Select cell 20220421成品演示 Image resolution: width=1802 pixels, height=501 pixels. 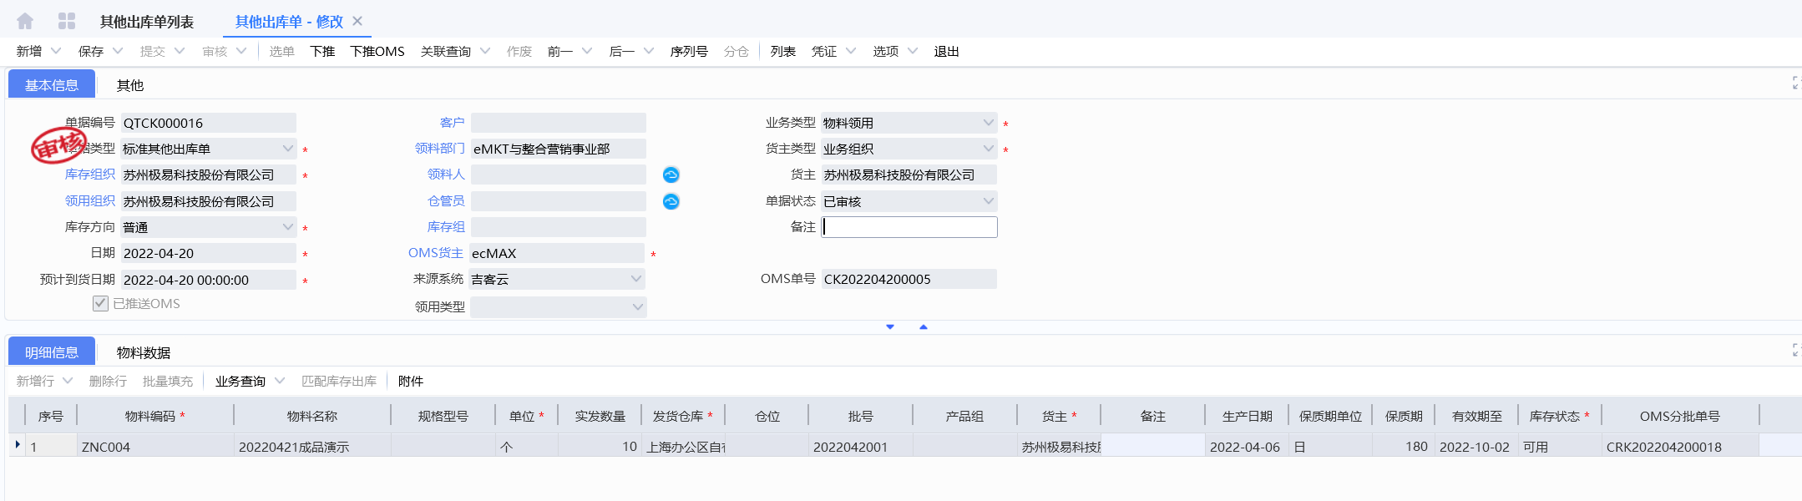pyautogui.click(x=312, y=447)
